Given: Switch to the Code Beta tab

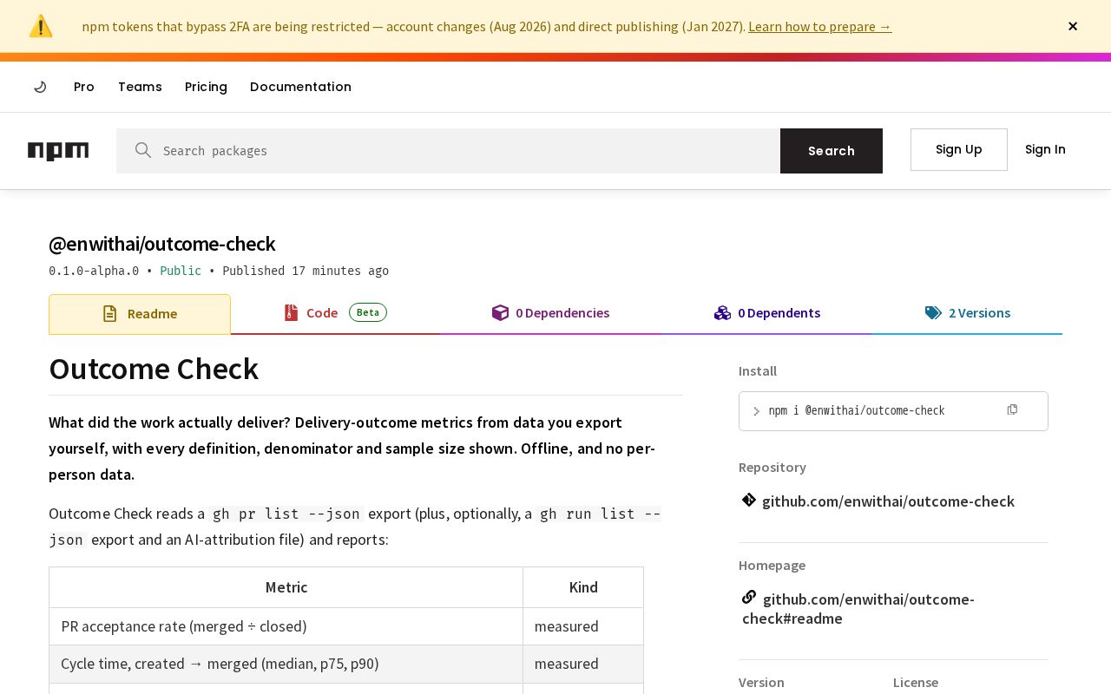Looking at the screenshot, I should 335,313.
